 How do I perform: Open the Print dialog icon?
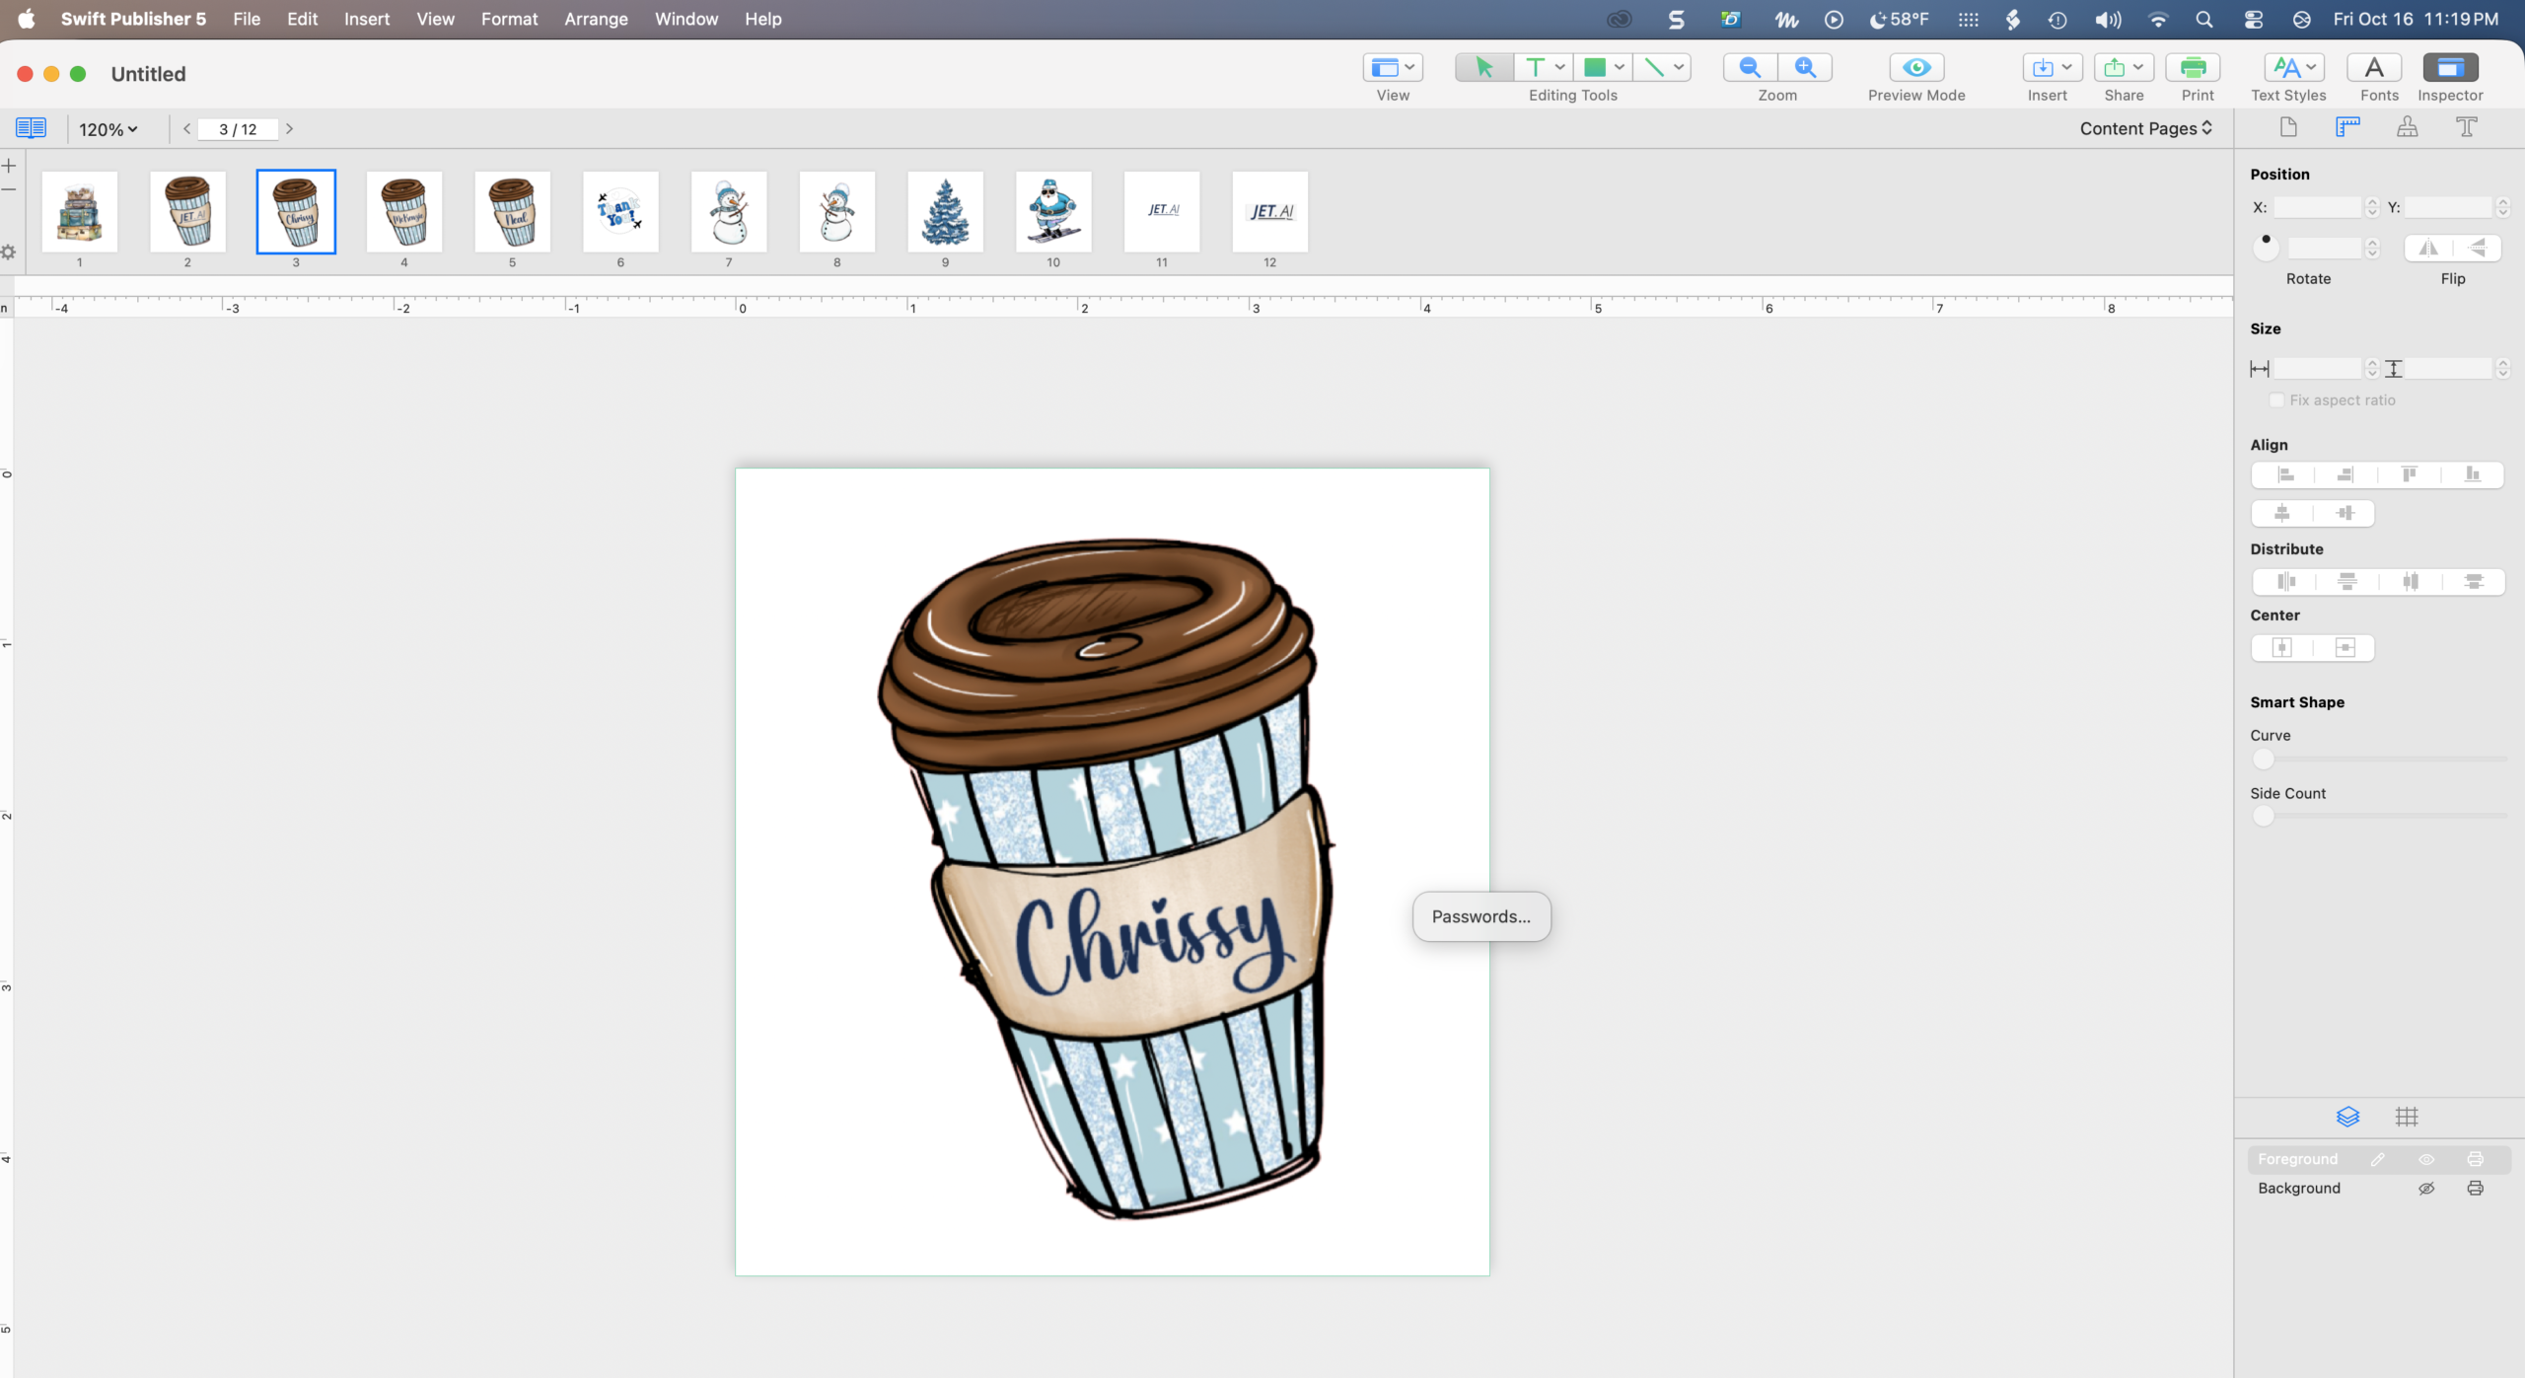click(2194, 67)
